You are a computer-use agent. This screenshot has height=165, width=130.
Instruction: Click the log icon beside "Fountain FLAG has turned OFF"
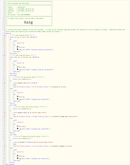point(17,69)
